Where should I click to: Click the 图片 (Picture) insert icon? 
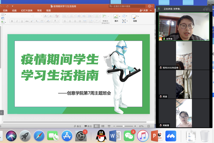point(116,17)
